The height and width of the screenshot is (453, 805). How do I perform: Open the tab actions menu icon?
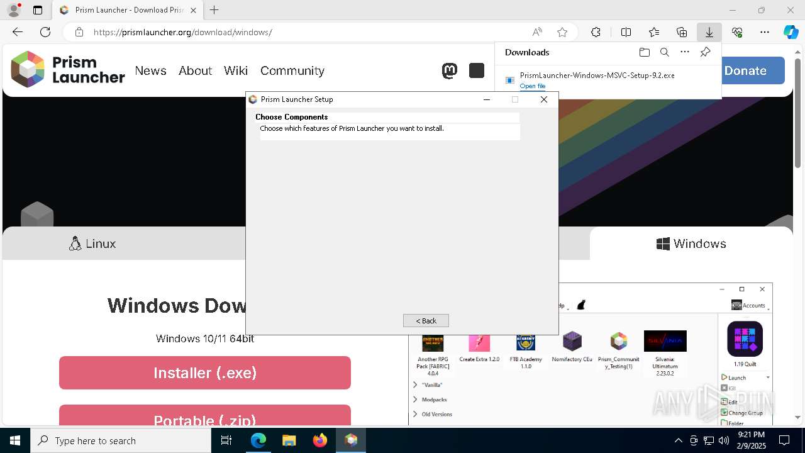pyautogui.click(x=38, y=10)
